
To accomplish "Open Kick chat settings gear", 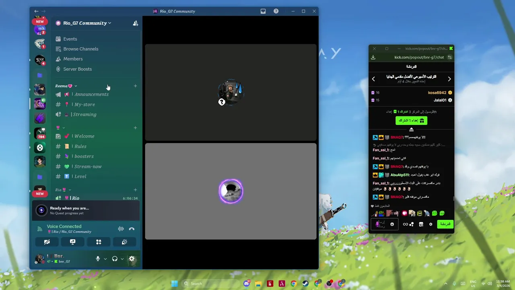I will click(431, 224).
